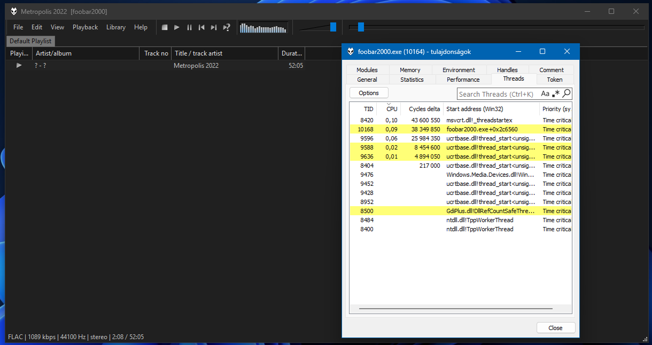This screenshot has height=345, width=652.
Task: Click the thread list horizontal scrollbar
Action: click(x=456, y=309)
